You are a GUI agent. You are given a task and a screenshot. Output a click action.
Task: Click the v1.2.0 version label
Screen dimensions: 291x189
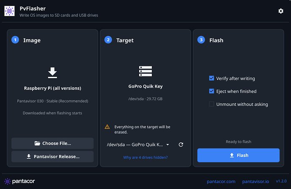click(x=281, y=181)
